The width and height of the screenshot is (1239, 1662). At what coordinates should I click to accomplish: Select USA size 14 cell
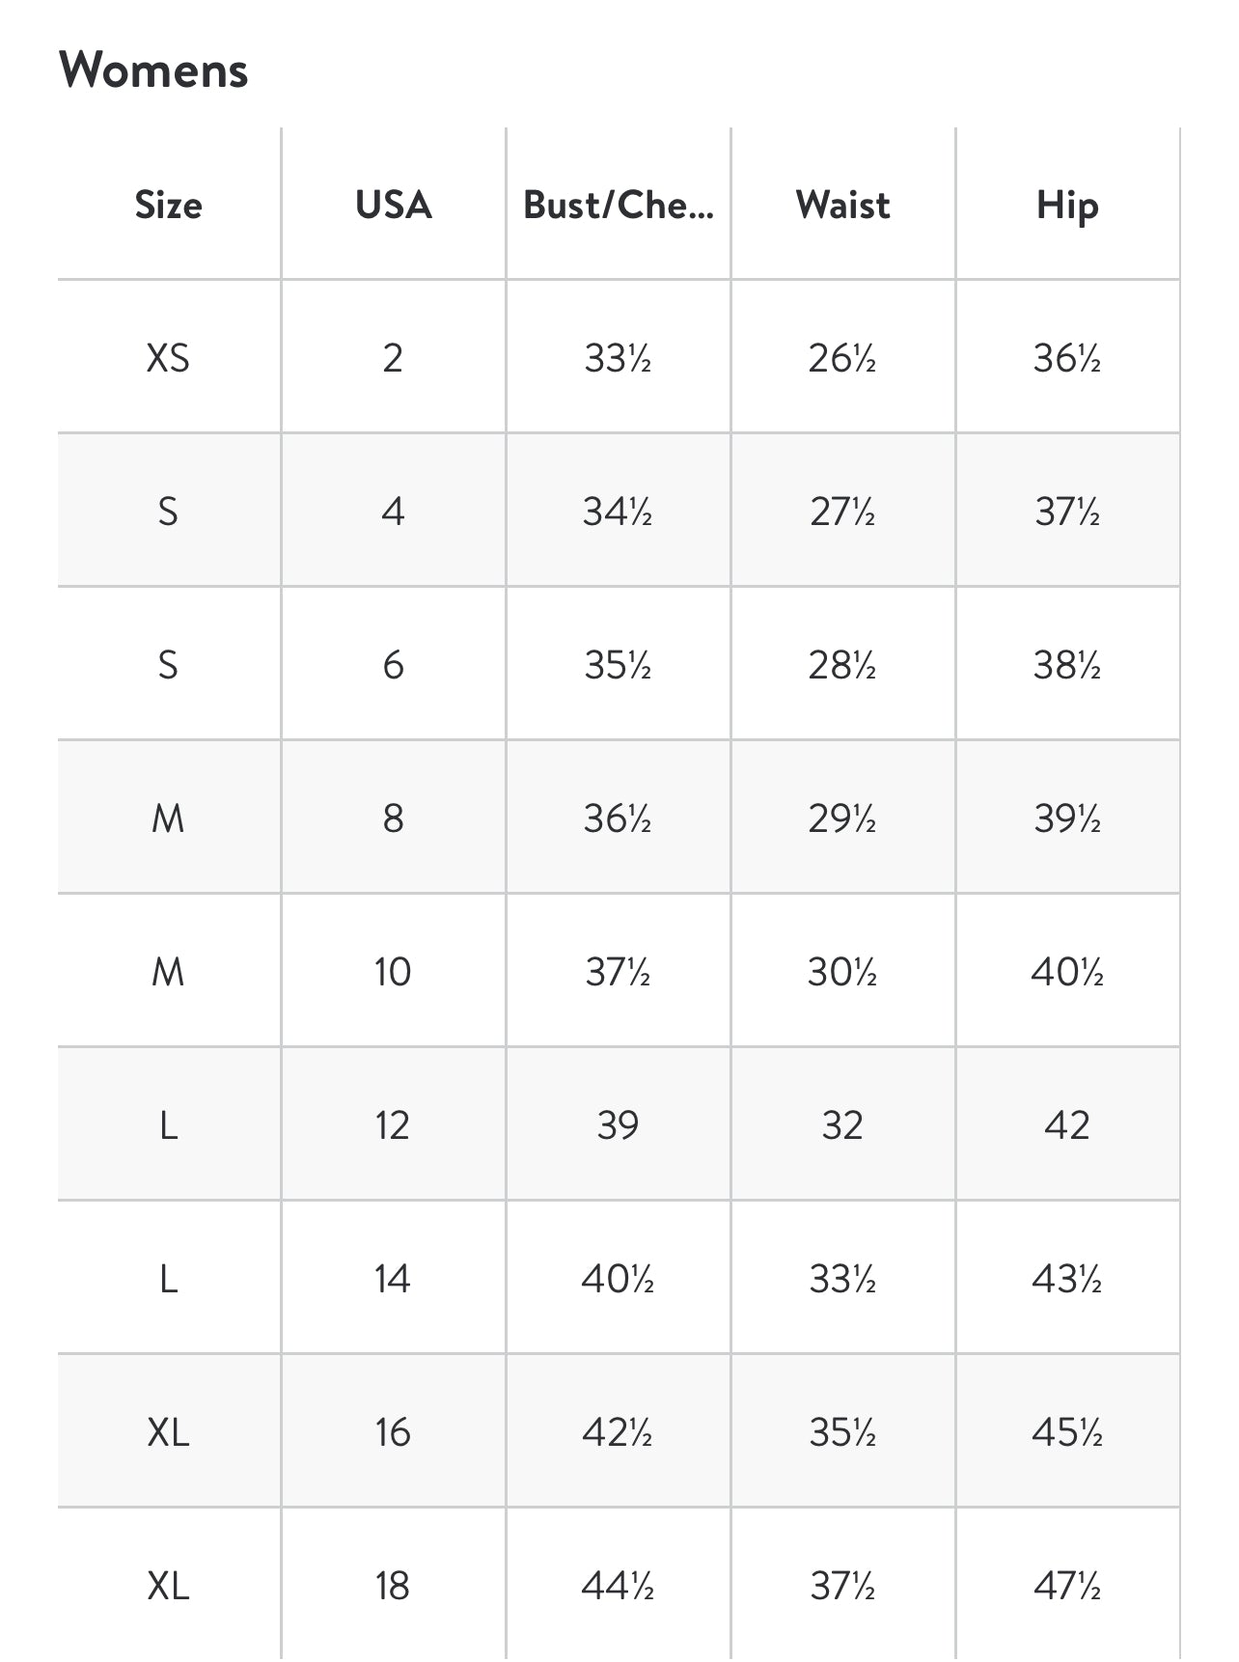tap(393, 1279)
